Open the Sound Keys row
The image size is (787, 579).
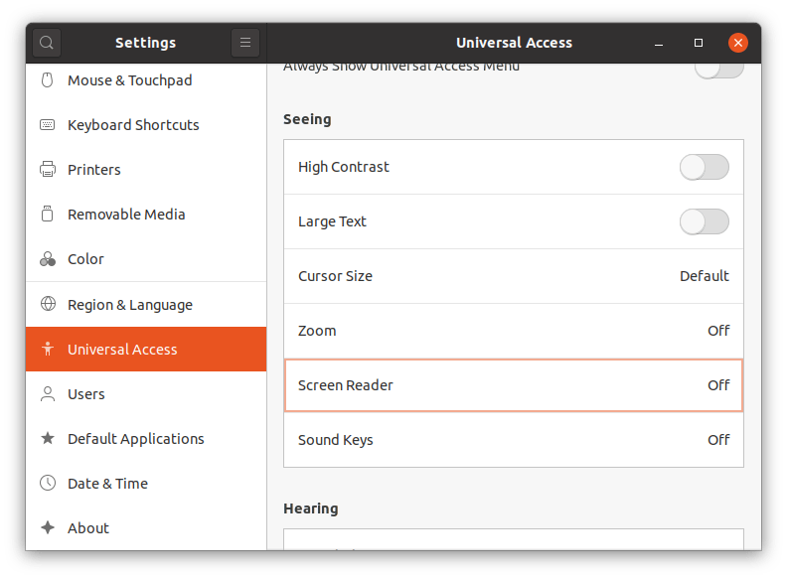[x=514, y=440]
